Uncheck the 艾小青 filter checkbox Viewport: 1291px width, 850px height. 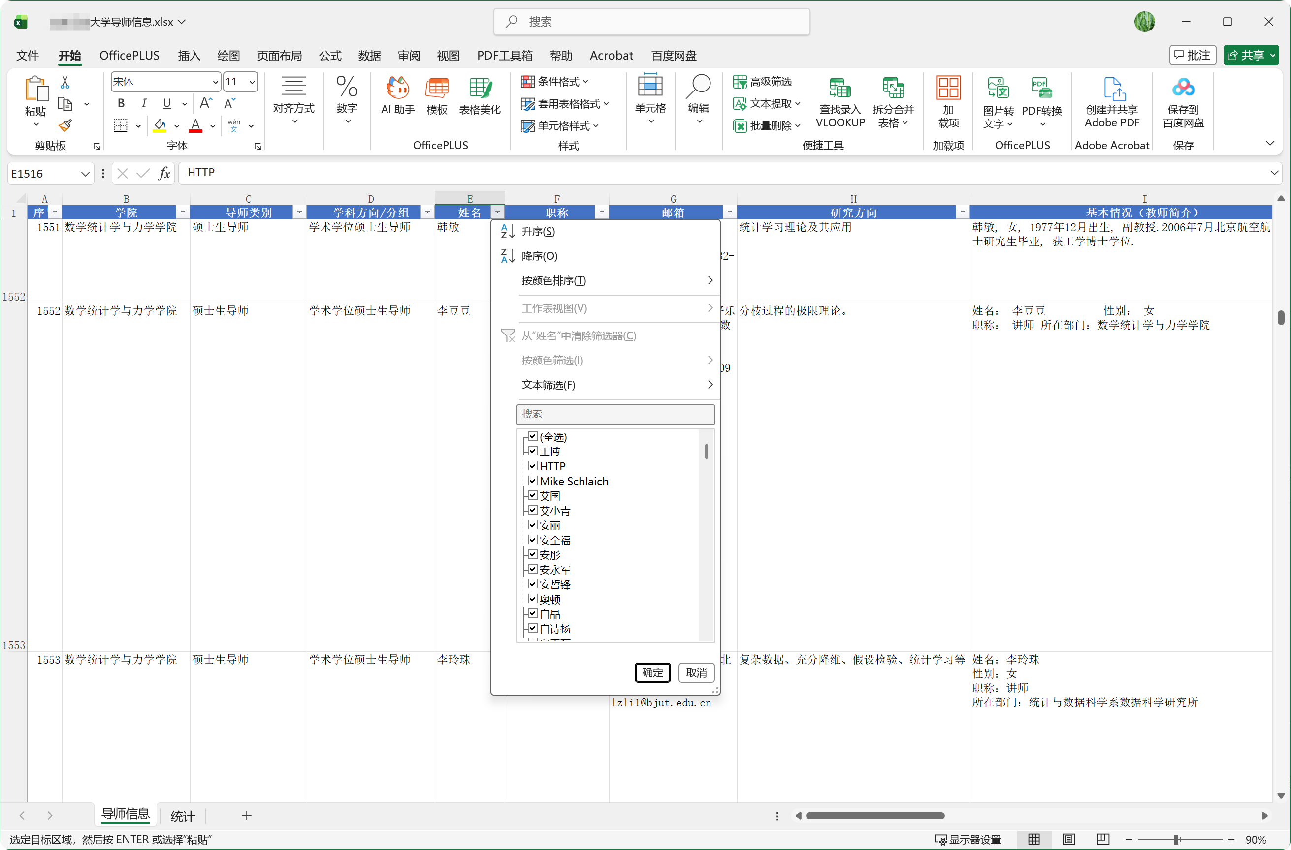(x=533, y=510)
